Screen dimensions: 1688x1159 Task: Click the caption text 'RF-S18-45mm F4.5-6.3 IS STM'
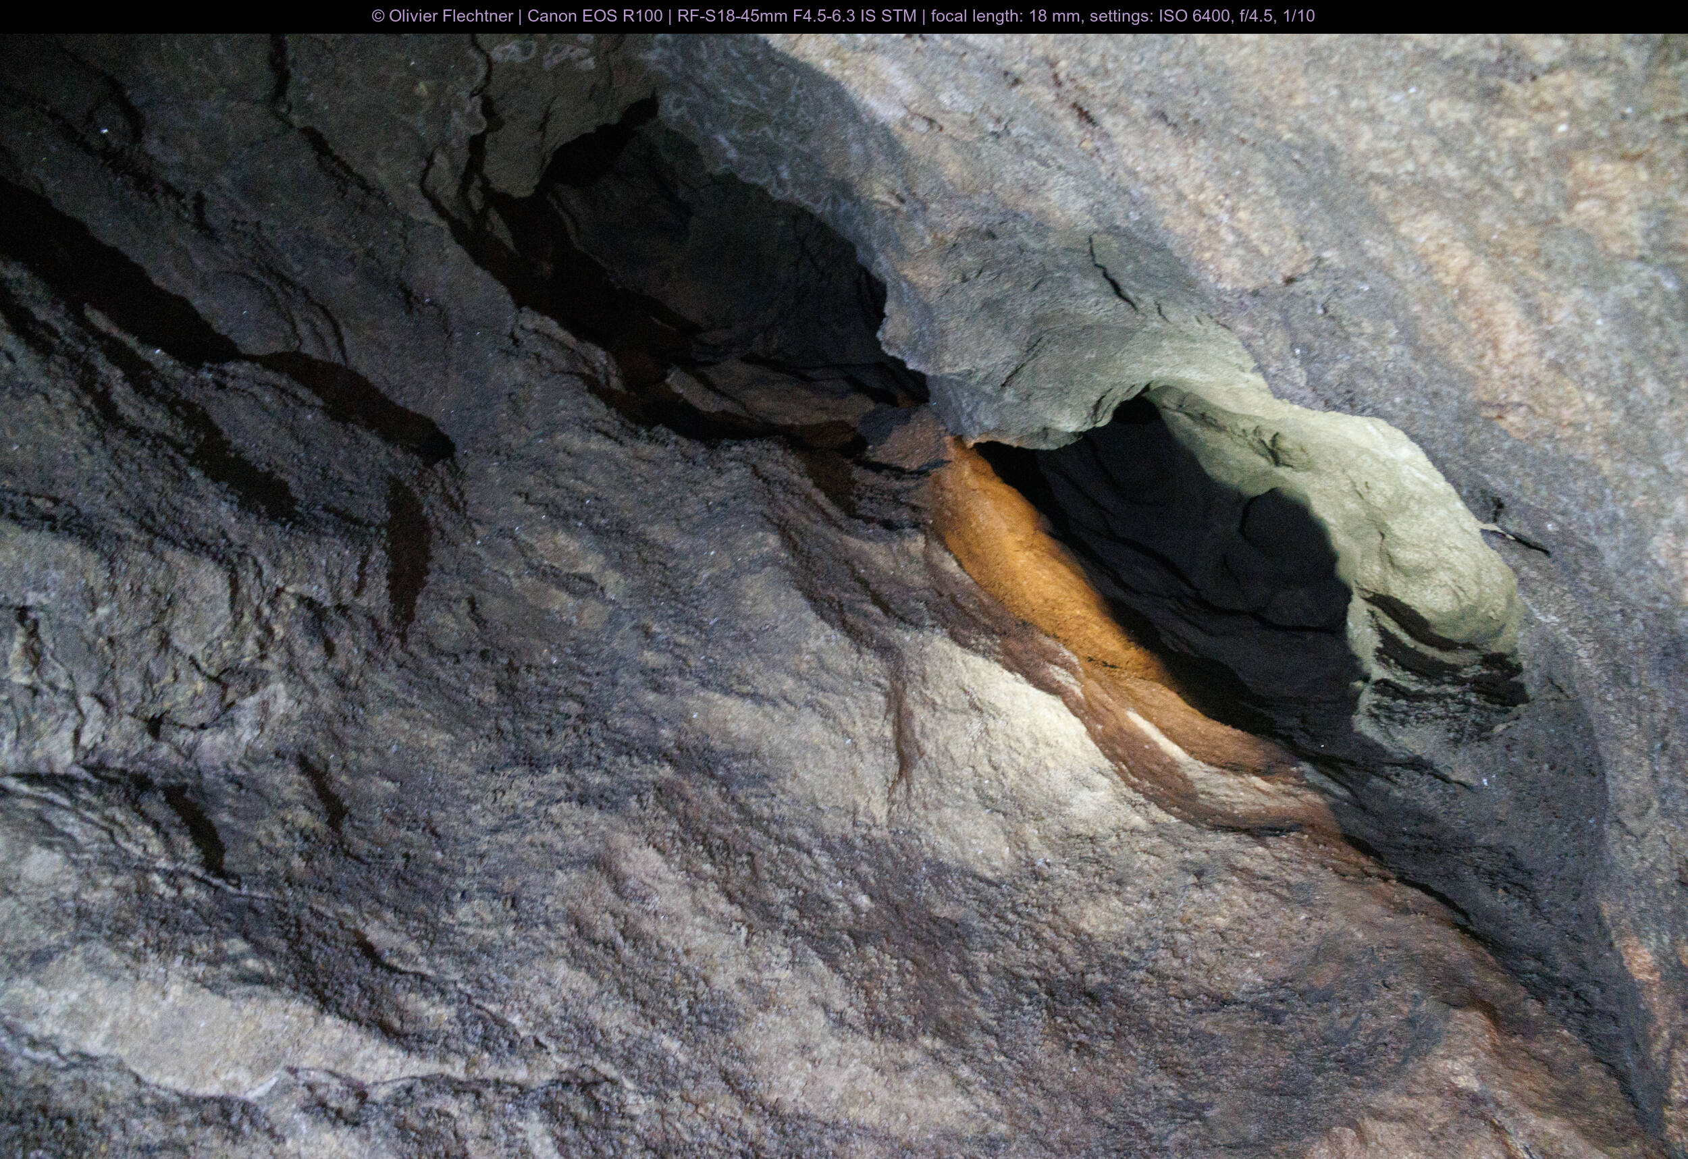pyautogui.click(x=797, y=16)
